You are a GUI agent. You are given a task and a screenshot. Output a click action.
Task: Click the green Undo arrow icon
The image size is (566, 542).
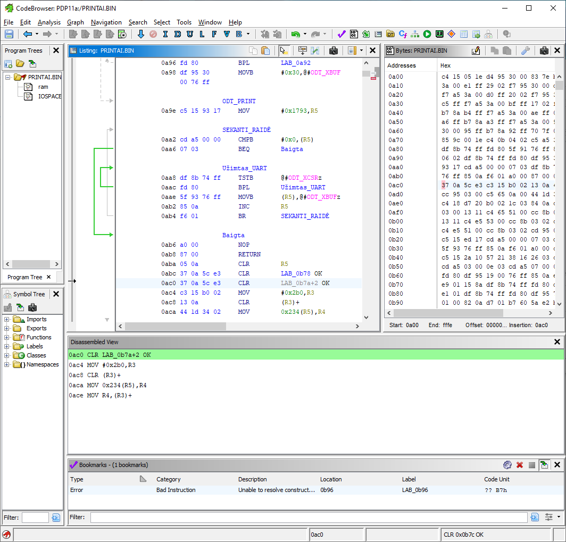pos(295,34)
